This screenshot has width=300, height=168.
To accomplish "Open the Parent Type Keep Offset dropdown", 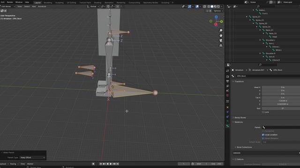I will (x=32, y=158).
